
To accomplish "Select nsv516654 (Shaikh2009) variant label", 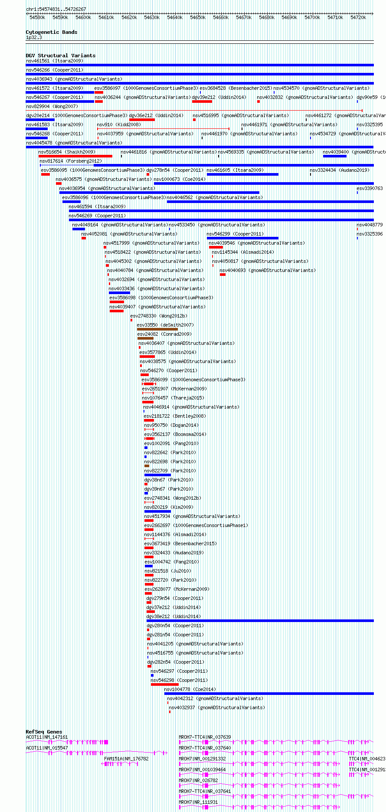I will tap(67, 152).
